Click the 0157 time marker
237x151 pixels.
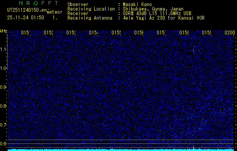[161, 32]
